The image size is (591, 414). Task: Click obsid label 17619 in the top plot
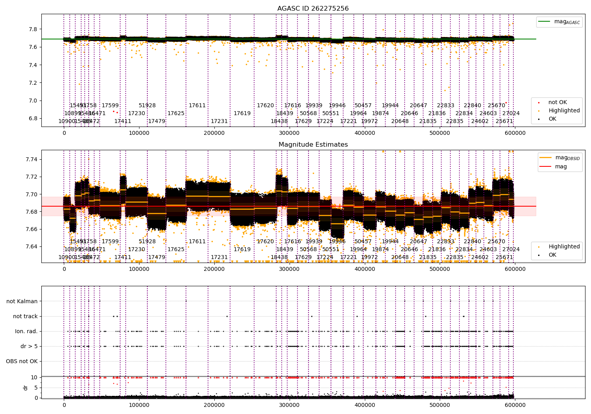click(242, 114)
